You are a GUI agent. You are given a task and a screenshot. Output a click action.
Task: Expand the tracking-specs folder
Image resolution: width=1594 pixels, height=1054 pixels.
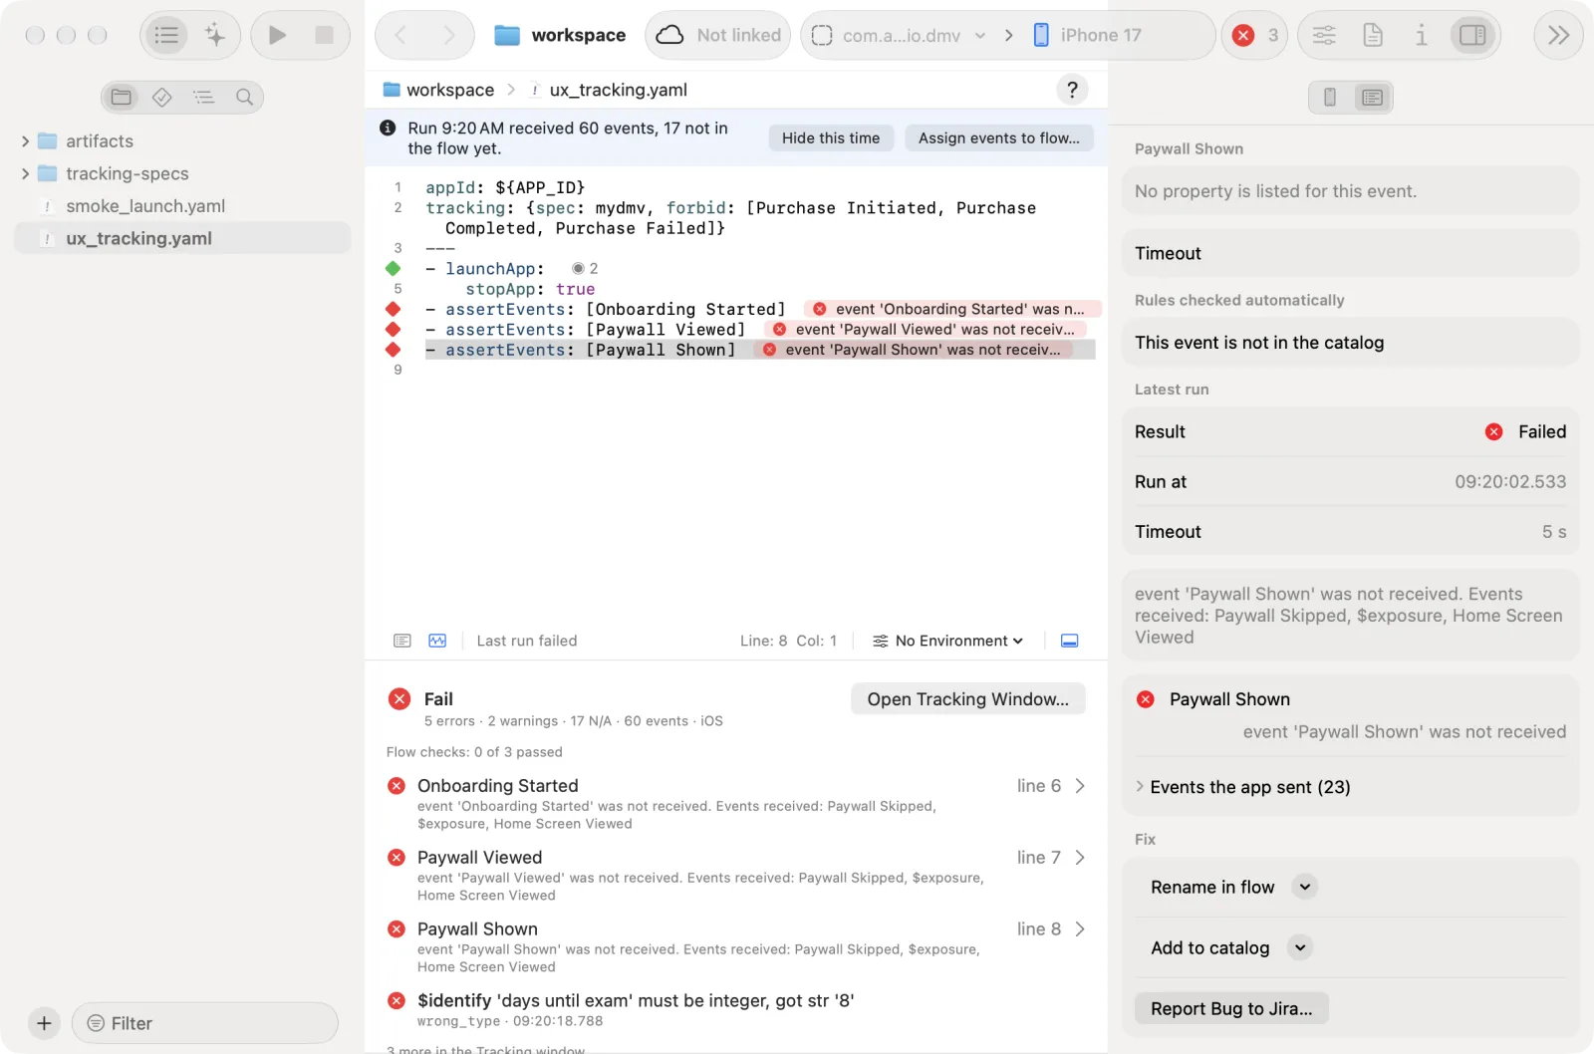point(26,174)
